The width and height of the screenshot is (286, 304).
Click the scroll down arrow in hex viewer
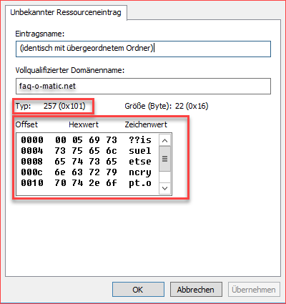pos(164,188)
